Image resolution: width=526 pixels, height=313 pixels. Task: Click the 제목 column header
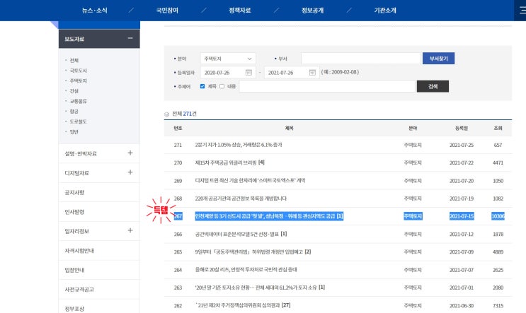click(289, 128)
